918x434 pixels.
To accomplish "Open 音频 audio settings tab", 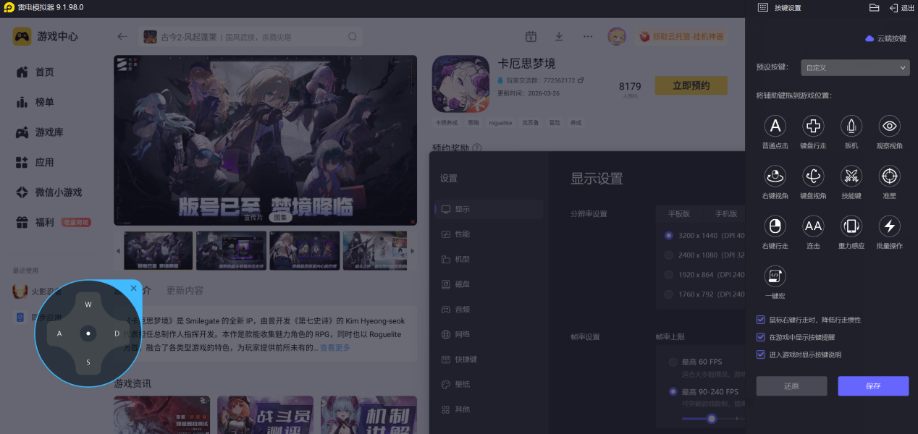I will point(489,309).
